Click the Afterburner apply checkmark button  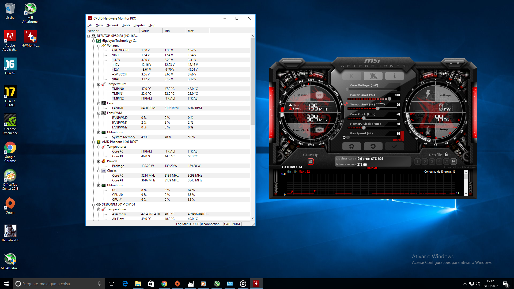coord(394,146)
